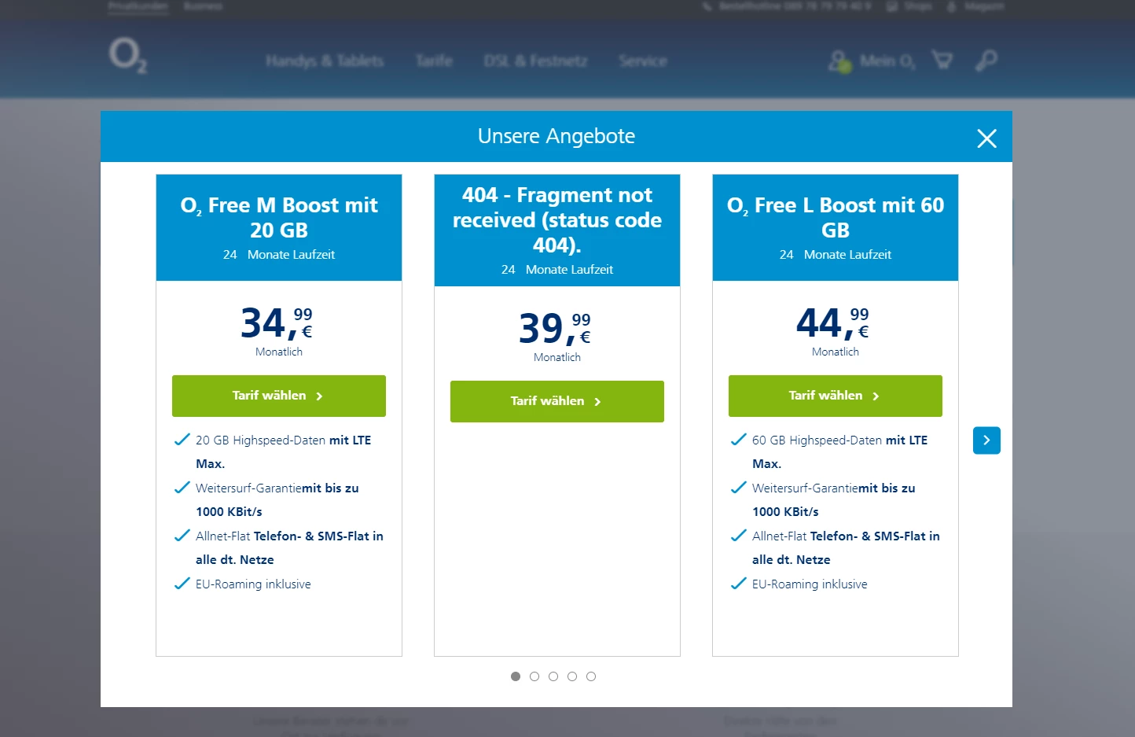The image size is (1135, 737).
Task: Switch to the Business tab
Action: pos(204,6)
